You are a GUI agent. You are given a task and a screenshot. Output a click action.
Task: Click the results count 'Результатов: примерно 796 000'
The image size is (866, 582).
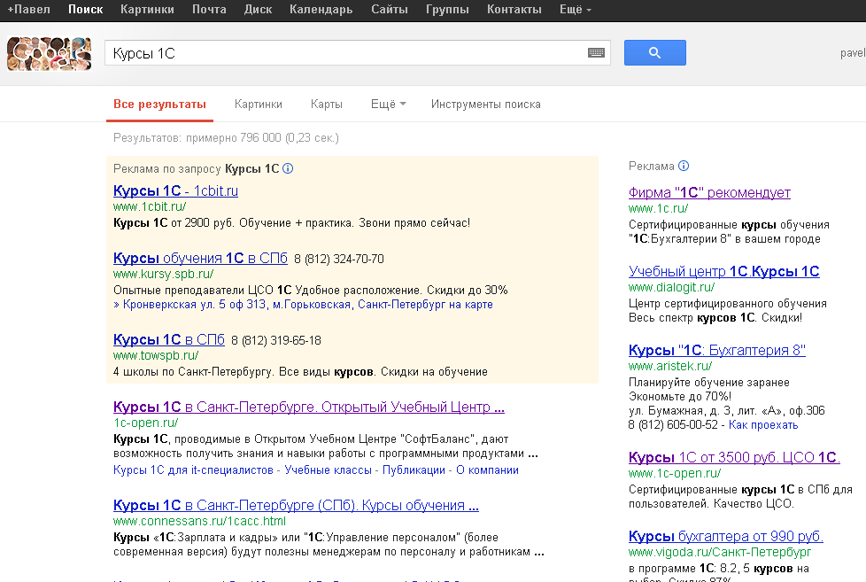[197, 137]
